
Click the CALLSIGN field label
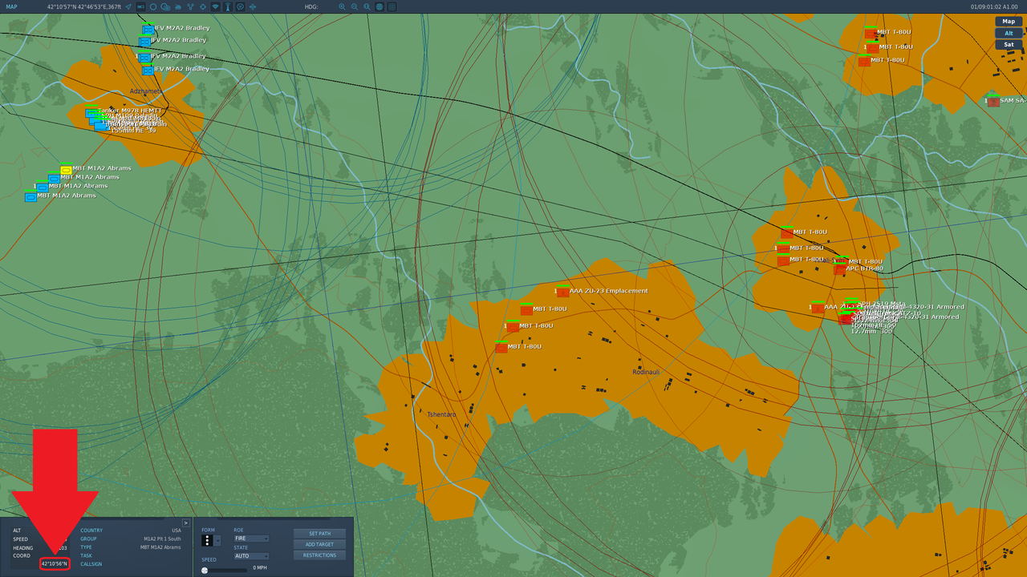[x=91, y=564]
